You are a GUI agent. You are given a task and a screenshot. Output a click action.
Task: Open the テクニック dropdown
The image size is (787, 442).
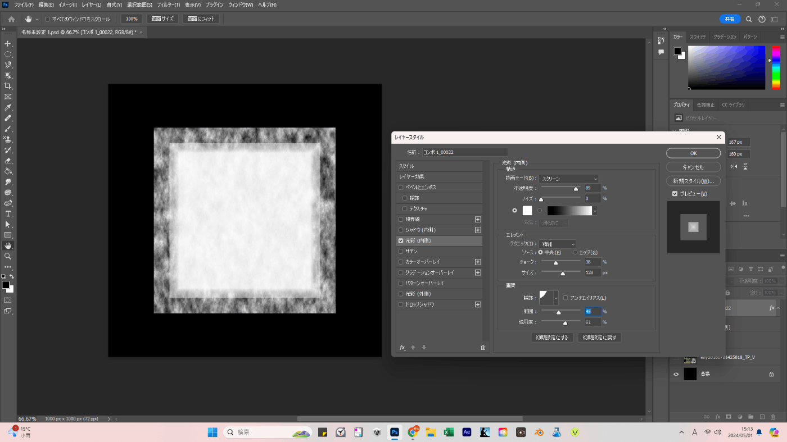(x=557, y=244)
